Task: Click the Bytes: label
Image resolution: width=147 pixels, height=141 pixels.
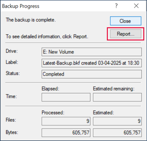Action: click(x=12, y=132)
